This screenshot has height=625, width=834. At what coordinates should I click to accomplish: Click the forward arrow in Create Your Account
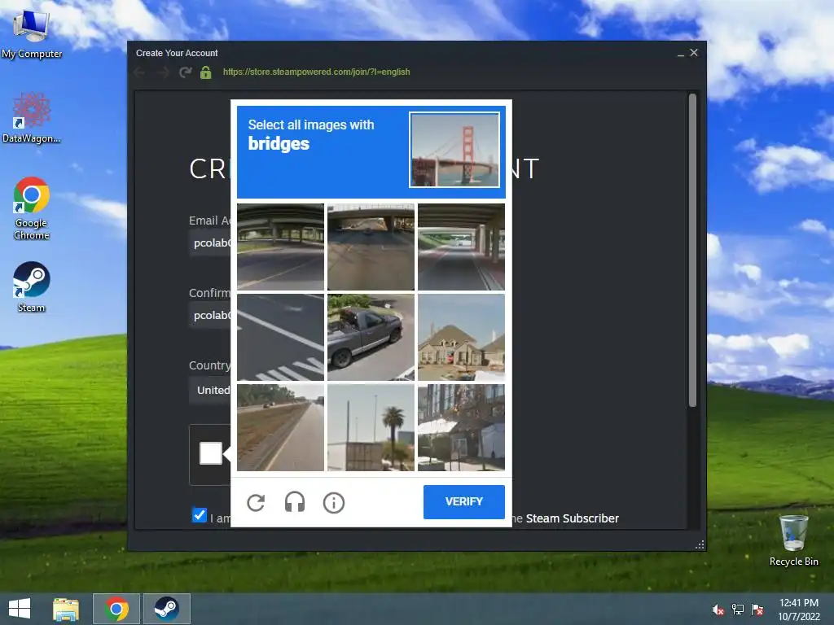click(x=163, y=72)
